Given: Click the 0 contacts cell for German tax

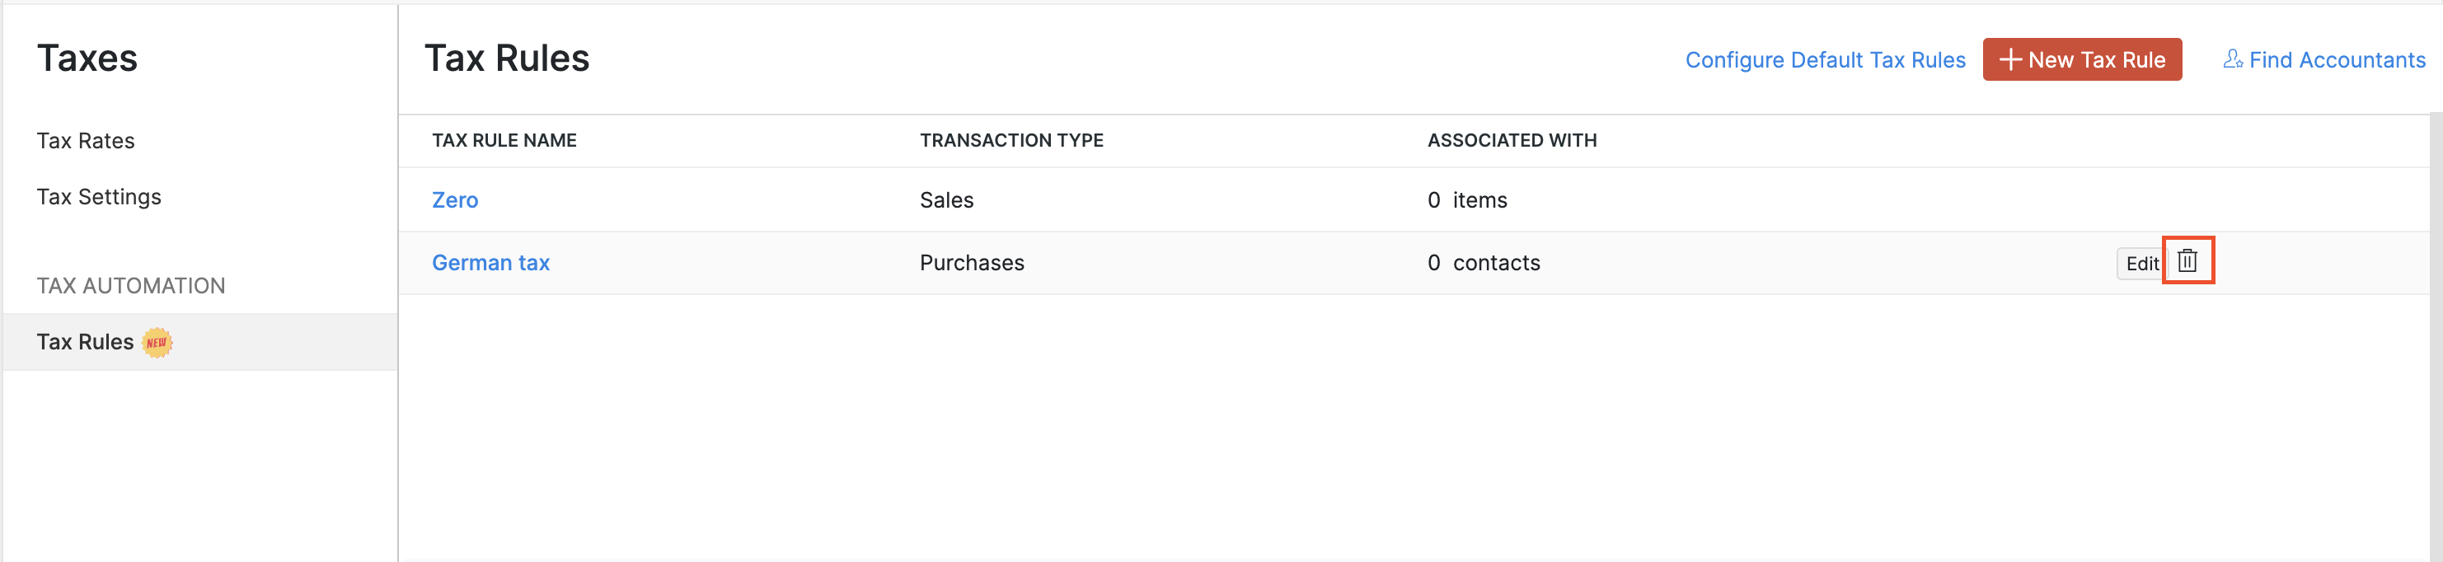Looking at the screenshot, I should (1484, 263).
